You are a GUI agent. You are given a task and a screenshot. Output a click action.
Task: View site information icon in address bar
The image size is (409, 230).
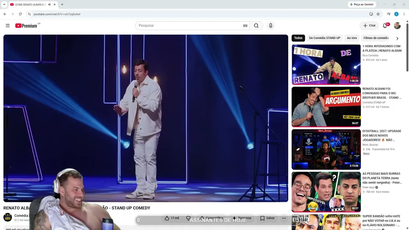29,14
